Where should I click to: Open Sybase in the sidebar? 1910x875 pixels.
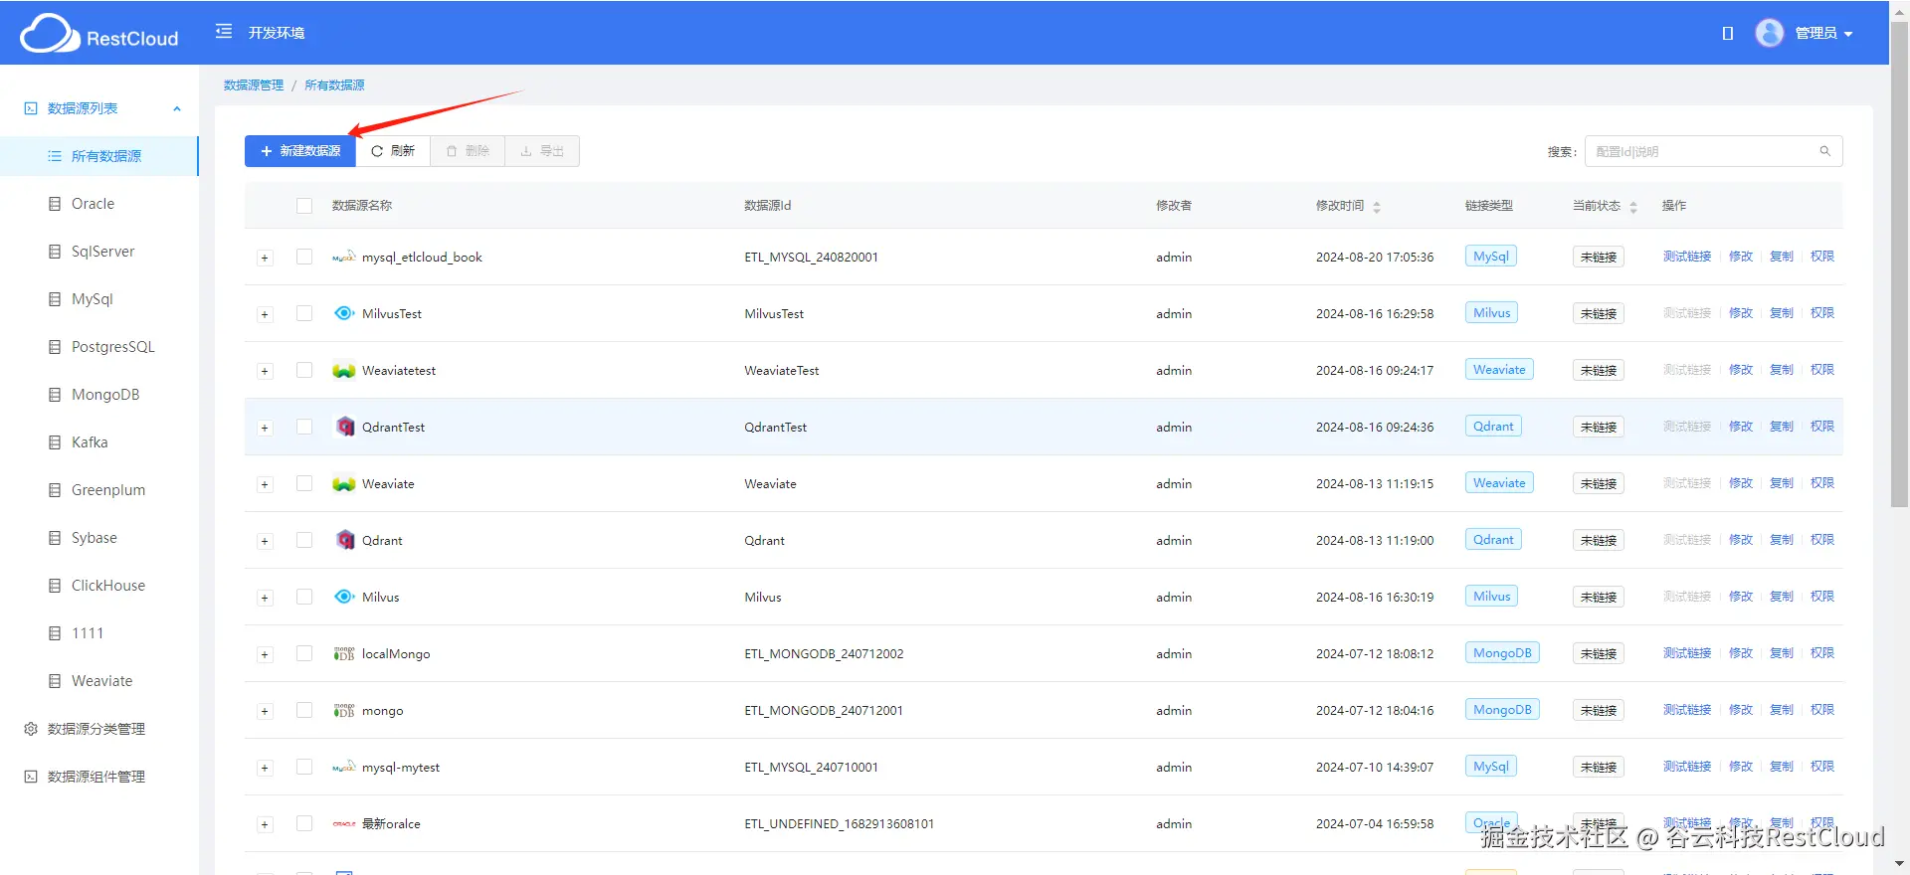pos(99,538)
